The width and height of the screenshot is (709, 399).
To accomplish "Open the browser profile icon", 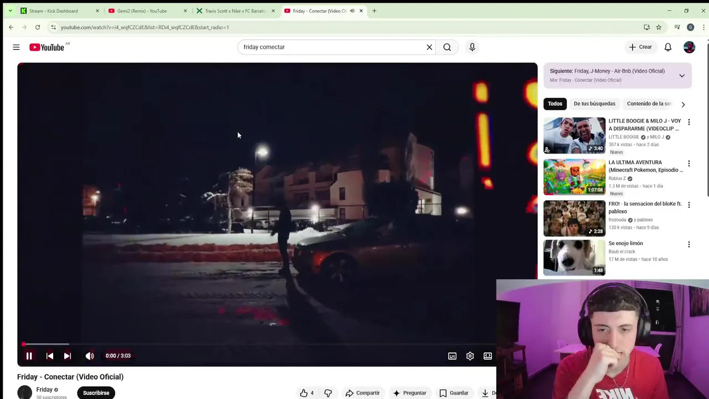I will pos(690,27).
